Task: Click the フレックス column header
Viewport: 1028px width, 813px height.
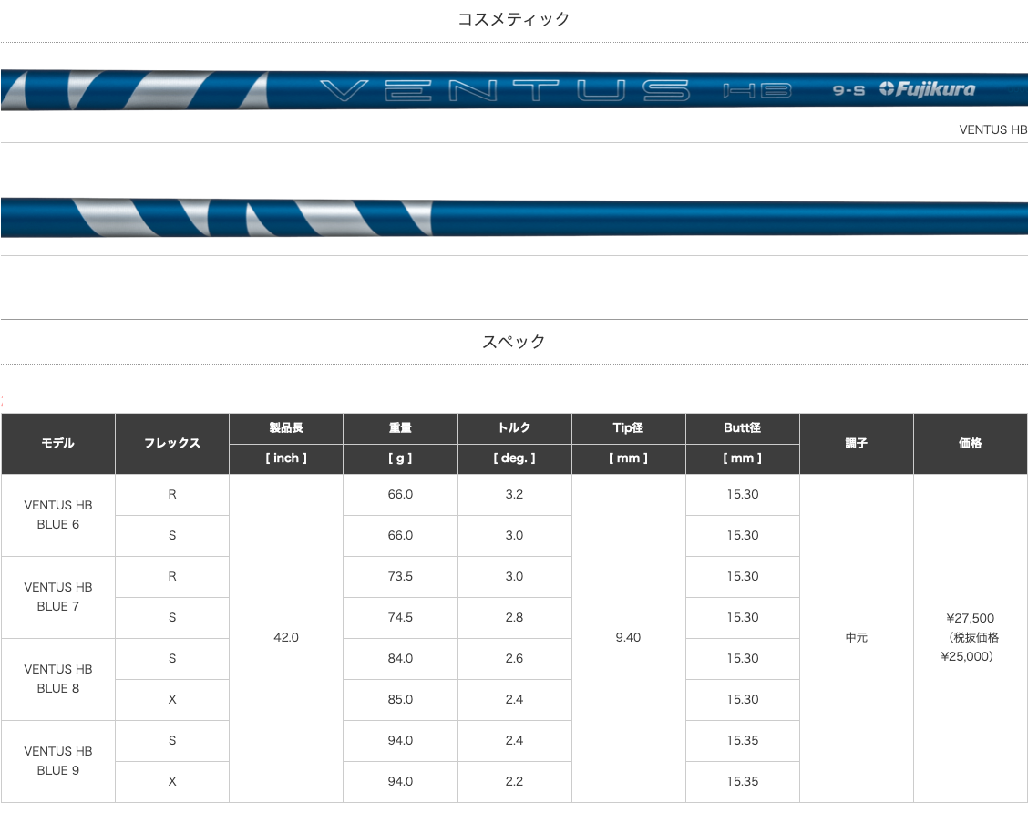Action: pyautogui.click(x=171, y=444)
